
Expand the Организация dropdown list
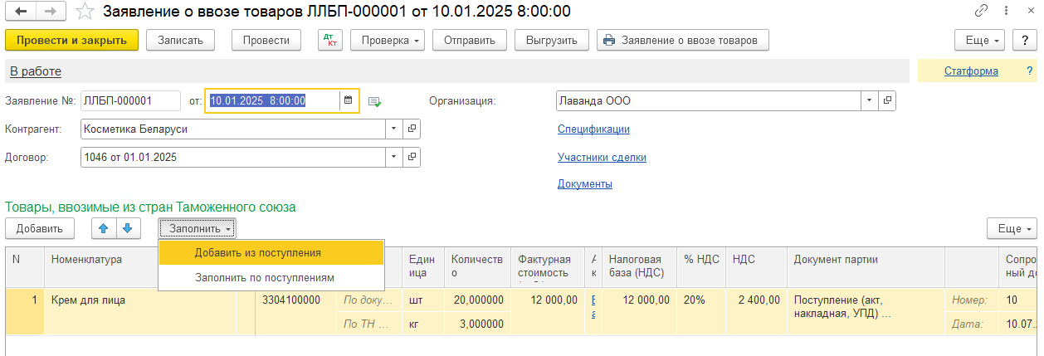[x=870, y=100]
